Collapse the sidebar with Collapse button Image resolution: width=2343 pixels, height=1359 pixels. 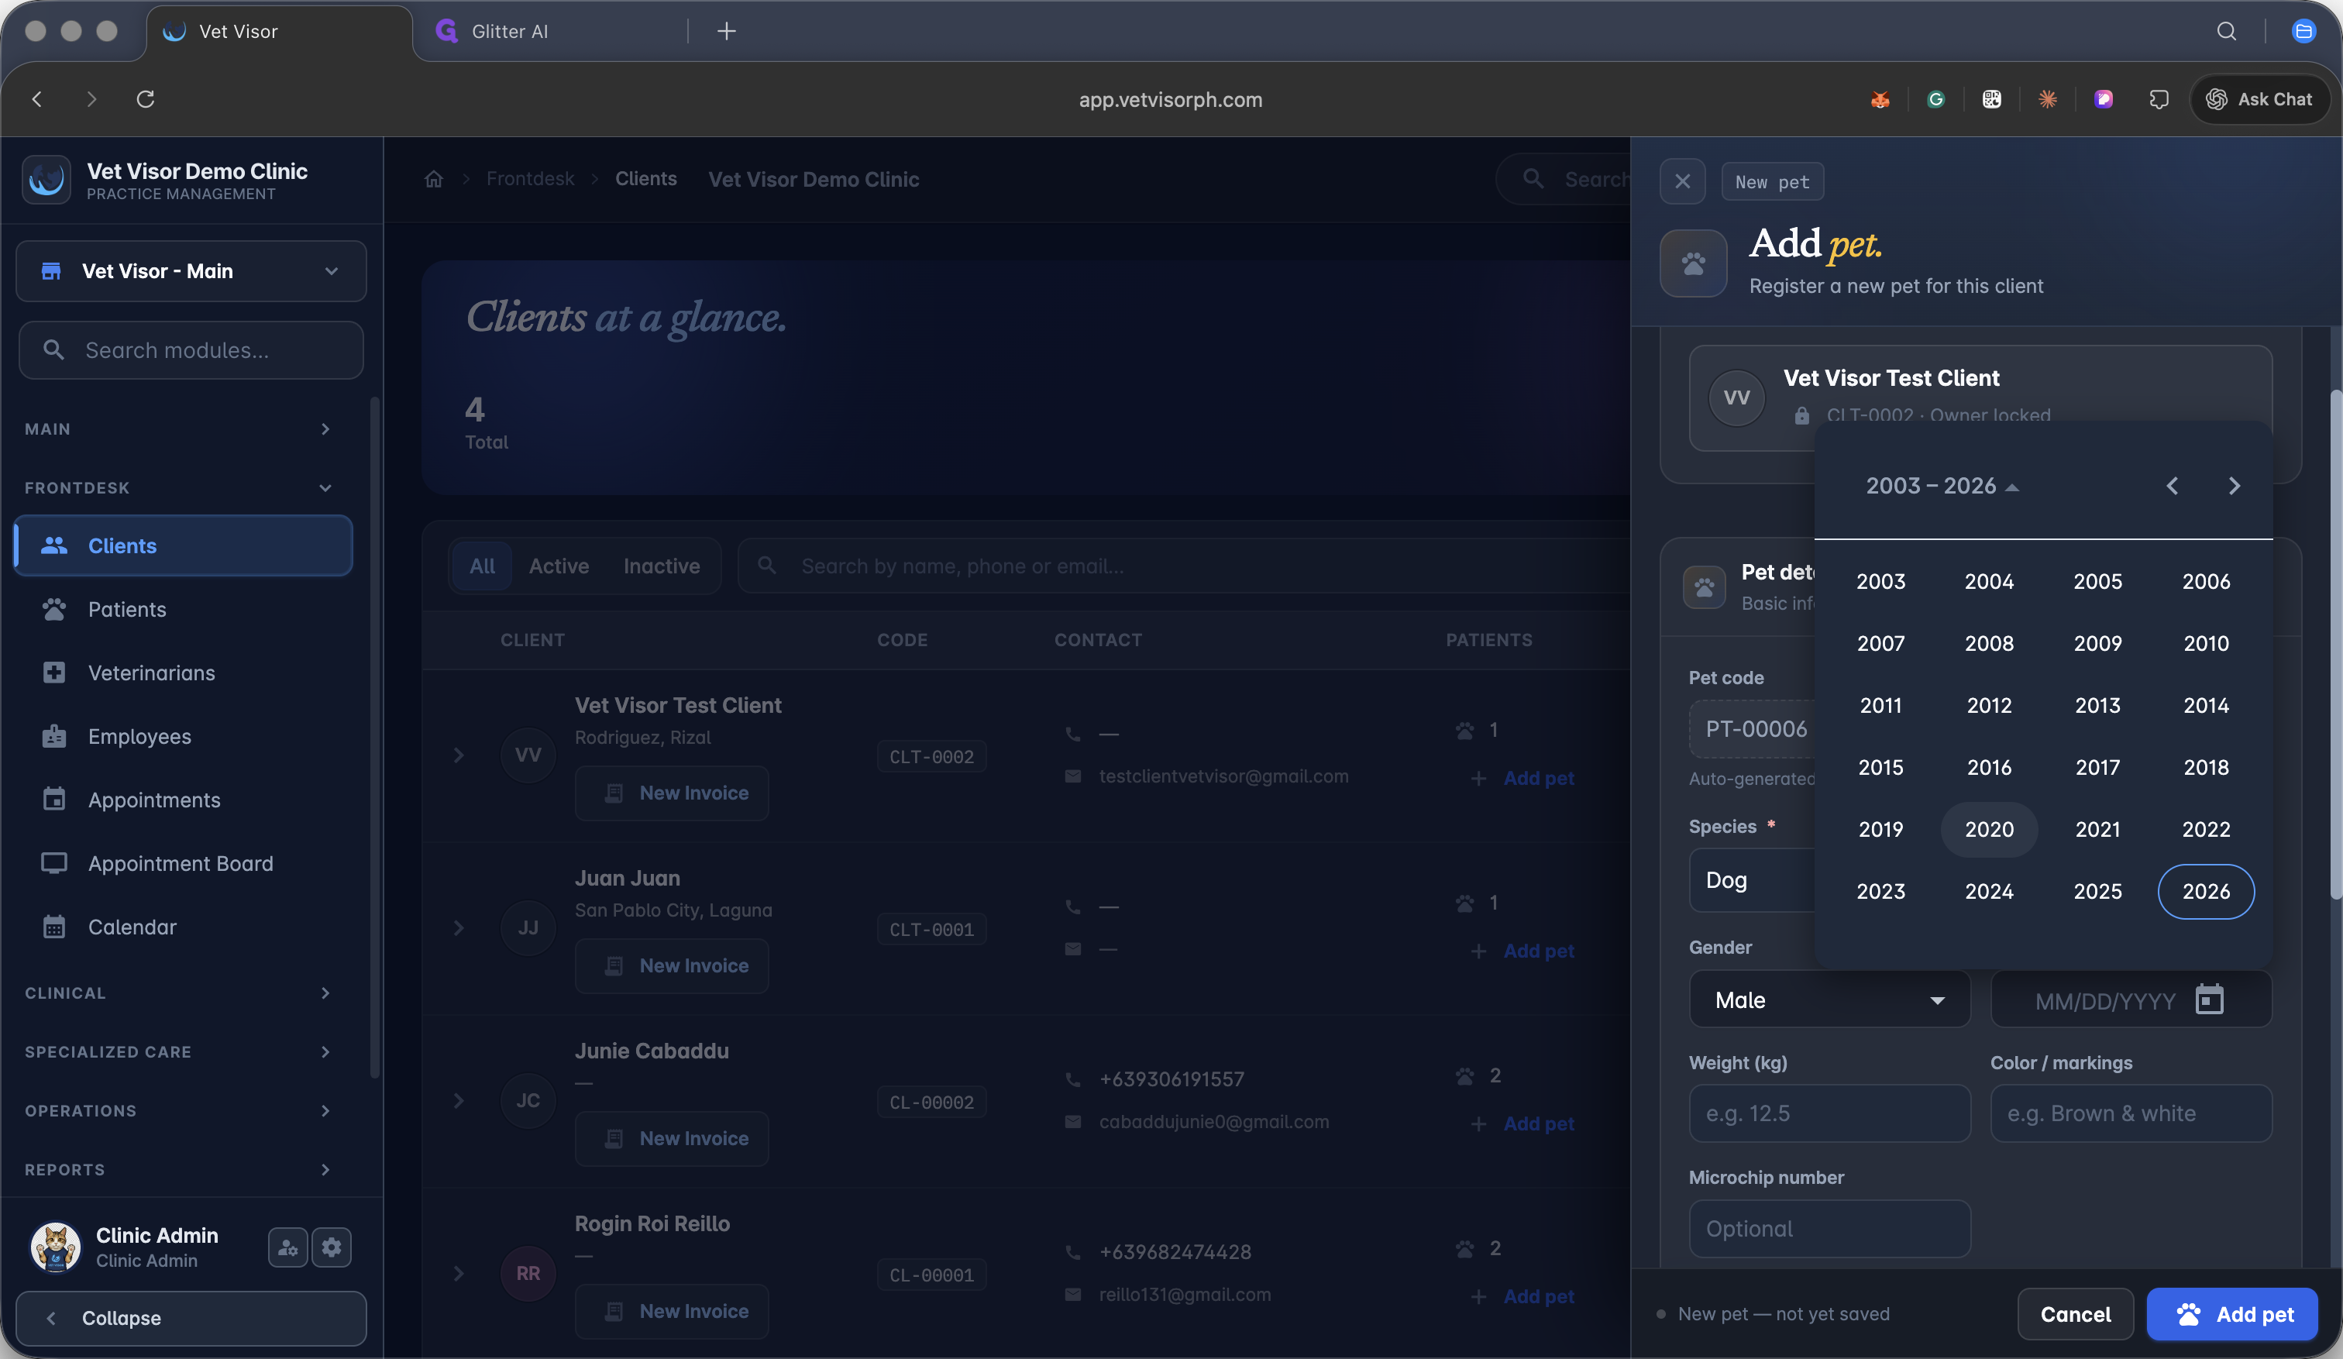point(191,1319)
